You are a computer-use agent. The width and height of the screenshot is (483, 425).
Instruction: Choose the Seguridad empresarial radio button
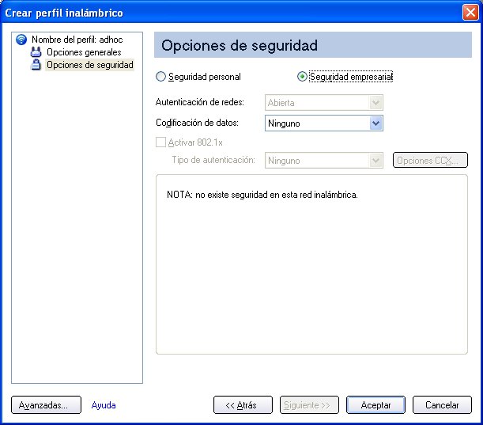click(x=302, y=77)
